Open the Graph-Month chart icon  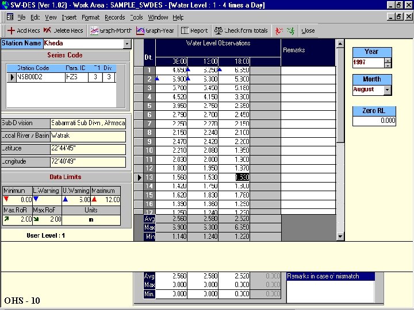[94, 31]
